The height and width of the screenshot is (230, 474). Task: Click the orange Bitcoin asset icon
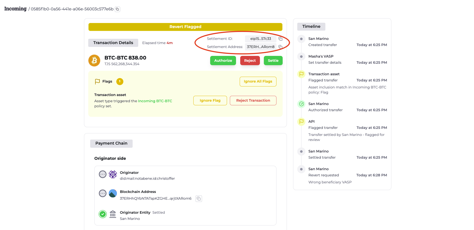[94, 60]
